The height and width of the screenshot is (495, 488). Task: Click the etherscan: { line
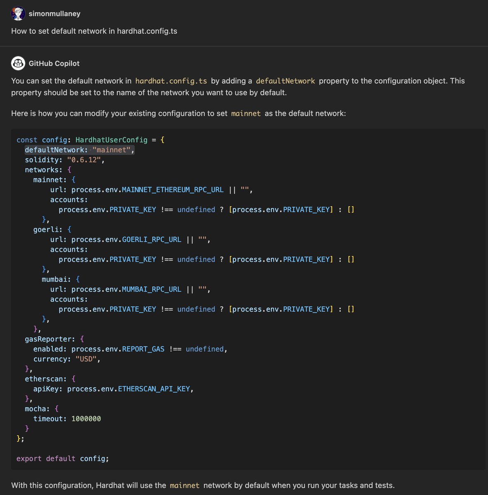click(x=50, y=379)
